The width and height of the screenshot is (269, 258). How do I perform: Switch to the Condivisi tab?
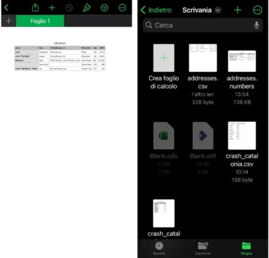[203, 248]
